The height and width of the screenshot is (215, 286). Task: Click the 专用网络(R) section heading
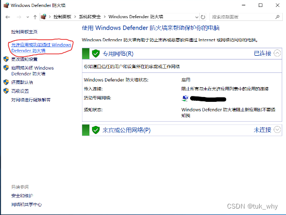click(118, 54)
